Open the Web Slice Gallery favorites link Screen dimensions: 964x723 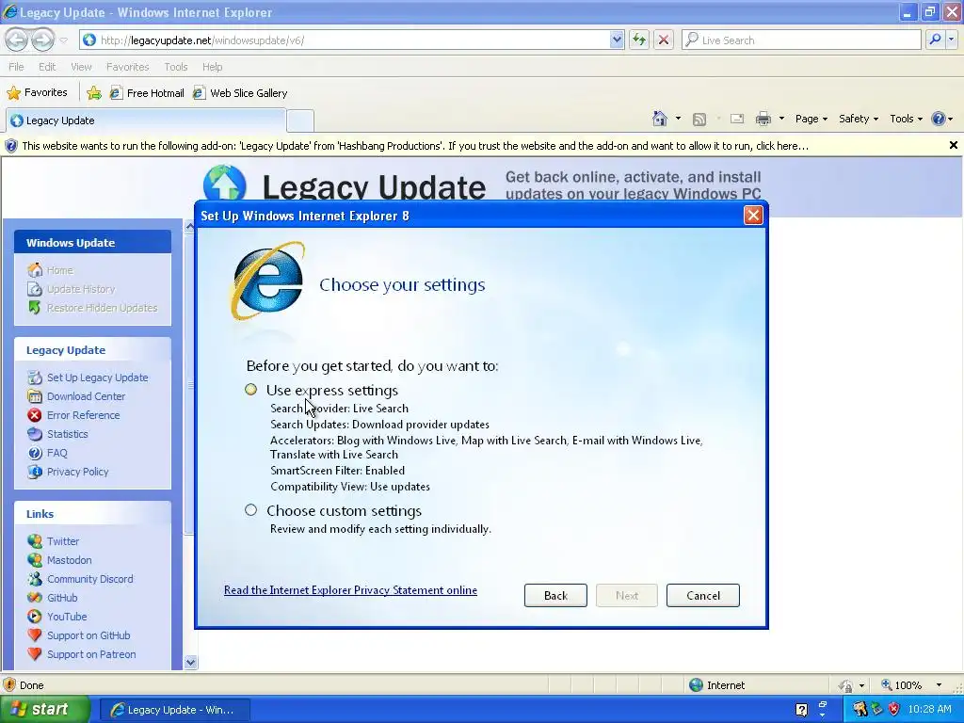pos(240,93)
